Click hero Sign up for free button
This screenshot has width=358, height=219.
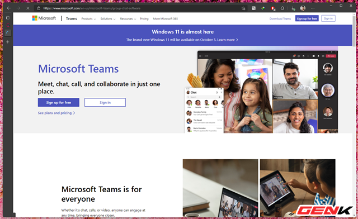tap(58, 102)
